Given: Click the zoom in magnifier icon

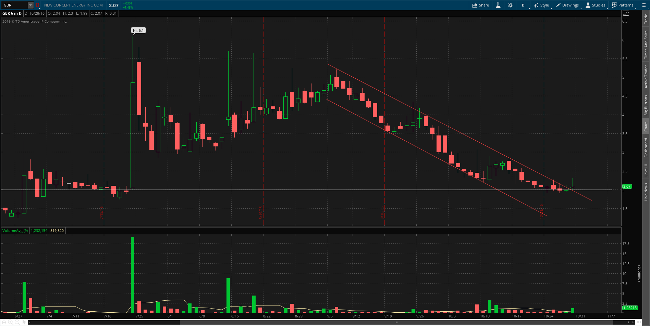Looking at the screenshot, I should click(11, 322).
